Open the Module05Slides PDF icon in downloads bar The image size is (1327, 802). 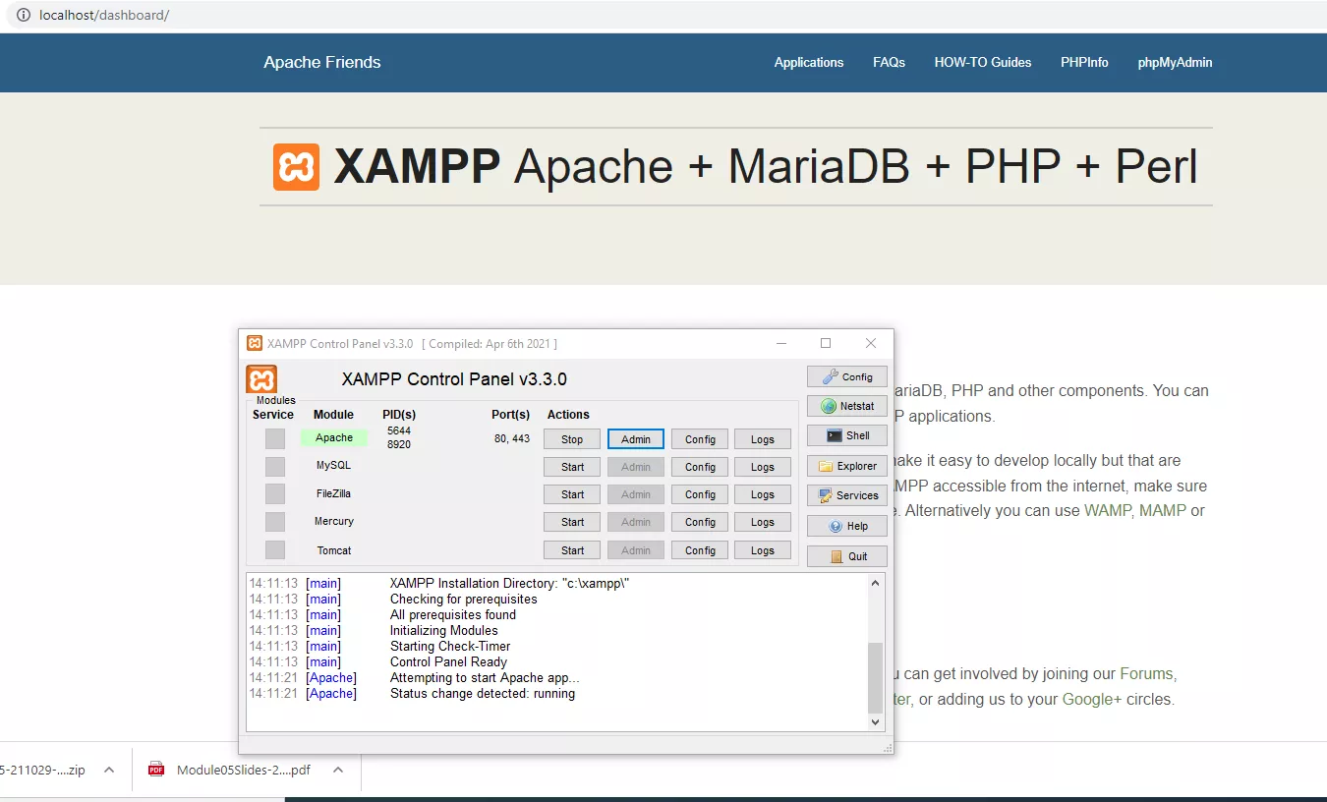(156, 770)
